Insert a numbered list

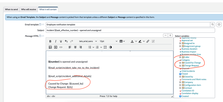point(97,47)
